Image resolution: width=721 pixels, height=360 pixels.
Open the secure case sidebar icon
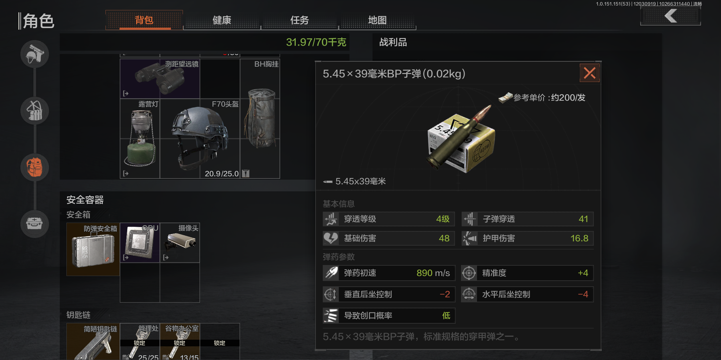(35, 224)
